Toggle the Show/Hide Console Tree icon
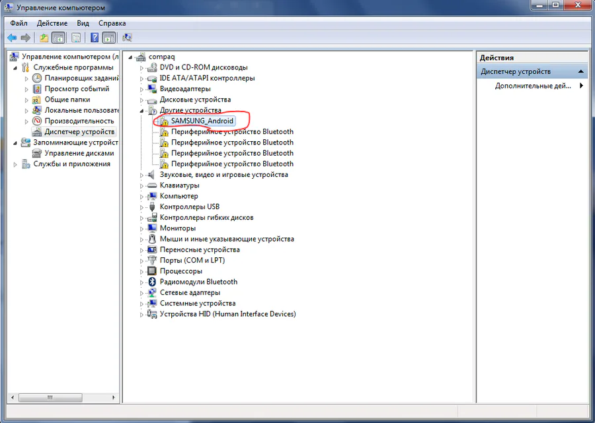Viewport: 595px width, 423px height. (x=58, y=38)
